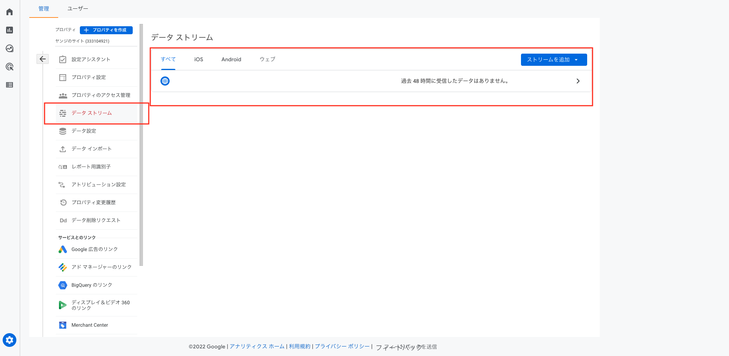Image resolution: width=729 pixels, height=356 pixels.
Task: Open Reports bar chart icon
Action: click(10, 30)
